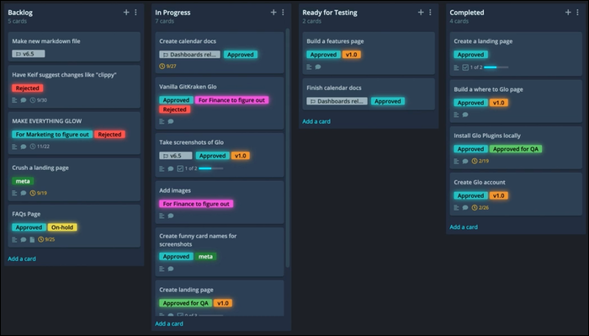Click the Completed column plus icon

[x=568, y=13]
